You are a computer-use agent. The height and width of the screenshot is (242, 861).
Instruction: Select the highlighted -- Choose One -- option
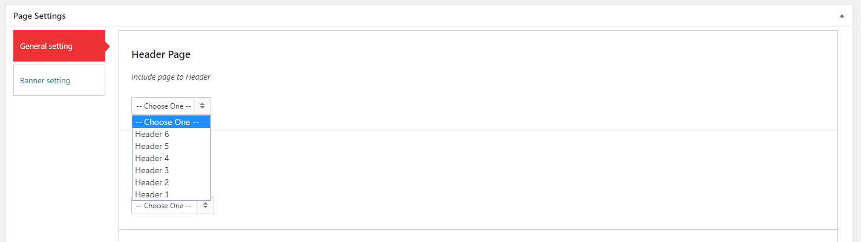tap(171, 122)
